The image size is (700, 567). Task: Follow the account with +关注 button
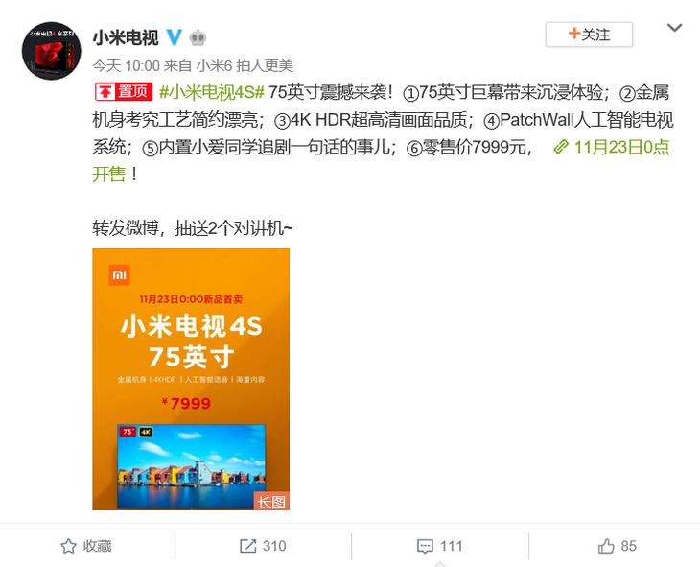589,35
